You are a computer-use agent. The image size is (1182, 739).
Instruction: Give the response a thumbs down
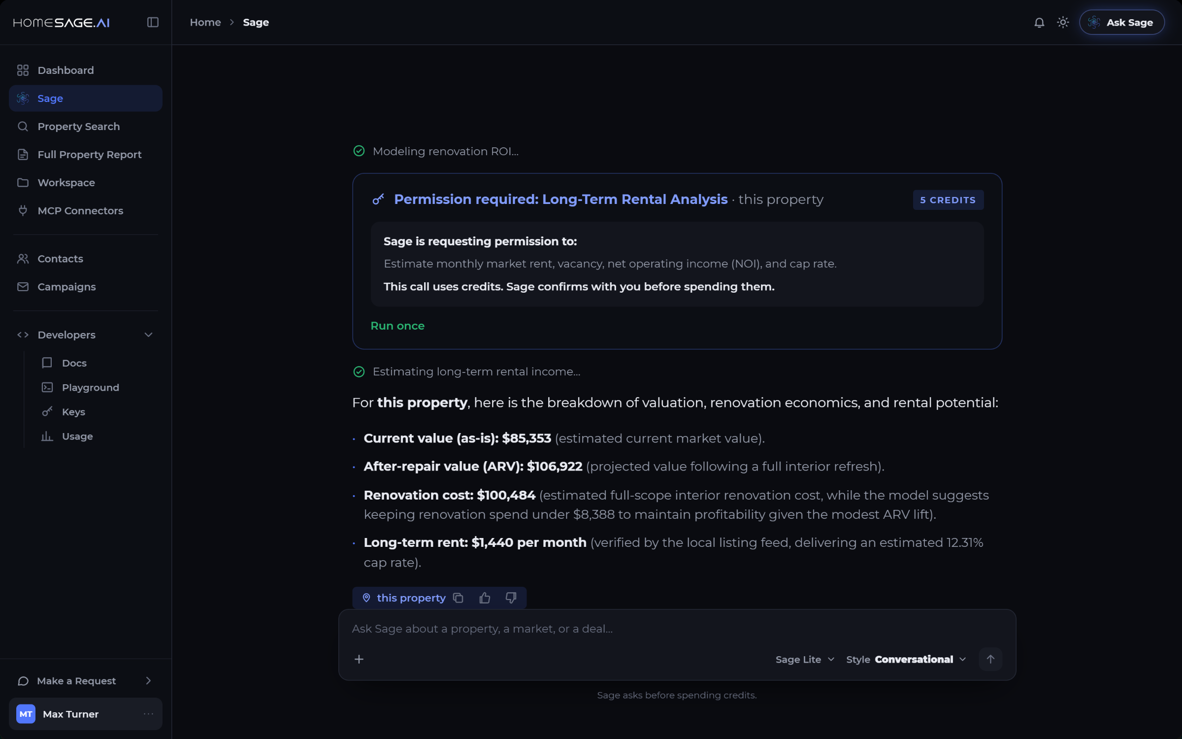point(511,598)
